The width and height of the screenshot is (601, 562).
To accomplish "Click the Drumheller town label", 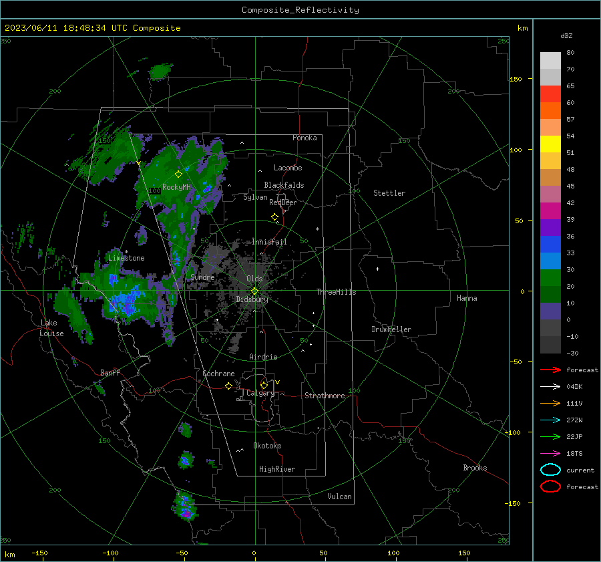I will 391,329.
